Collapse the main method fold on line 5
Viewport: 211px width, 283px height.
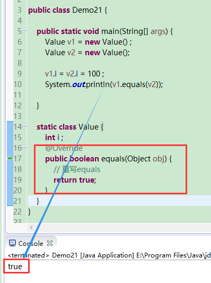pos(24,31)
